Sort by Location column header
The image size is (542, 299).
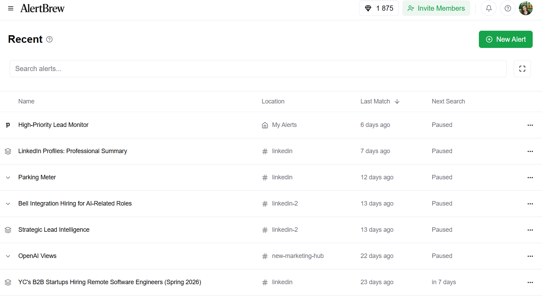[x=273, y=101]
